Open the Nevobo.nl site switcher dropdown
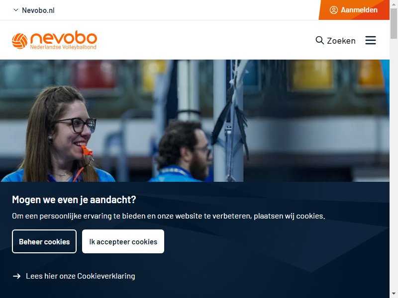 click(x=34, y=10)
